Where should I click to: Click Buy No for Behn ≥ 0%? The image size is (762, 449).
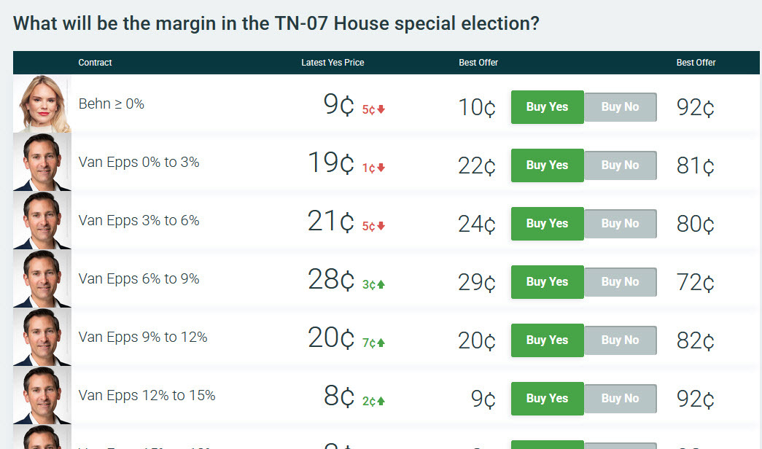(620, 106)
